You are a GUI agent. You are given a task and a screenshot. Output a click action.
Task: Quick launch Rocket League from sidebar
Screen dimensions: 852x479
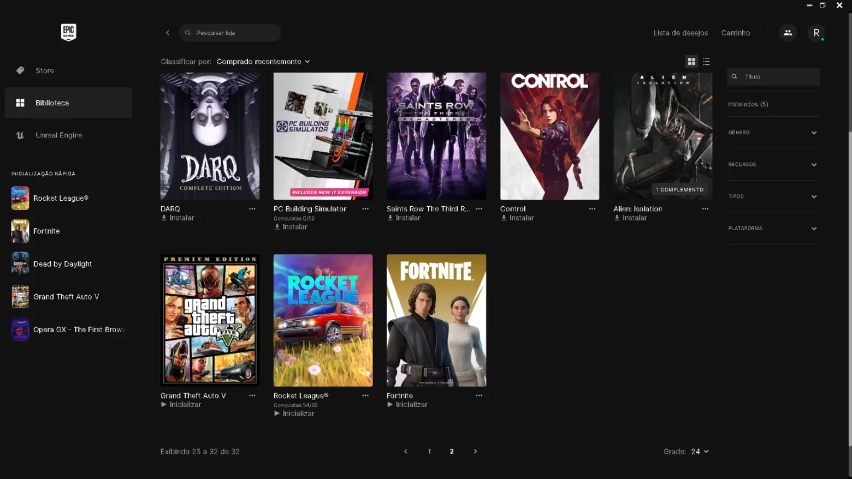click(x=68, y=198)
